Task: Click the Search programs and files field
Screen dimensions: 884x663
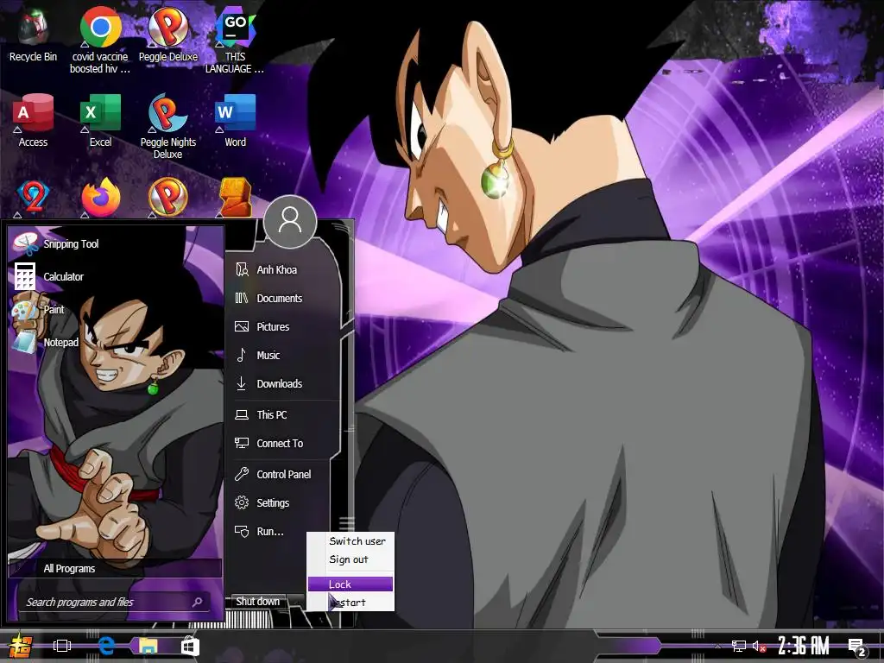Action: [115, 602]
